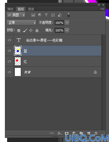Viewport: 109px width, 142px height.
Task: Hide the text layer 名动漫4+课程
Action: point(9,40)
